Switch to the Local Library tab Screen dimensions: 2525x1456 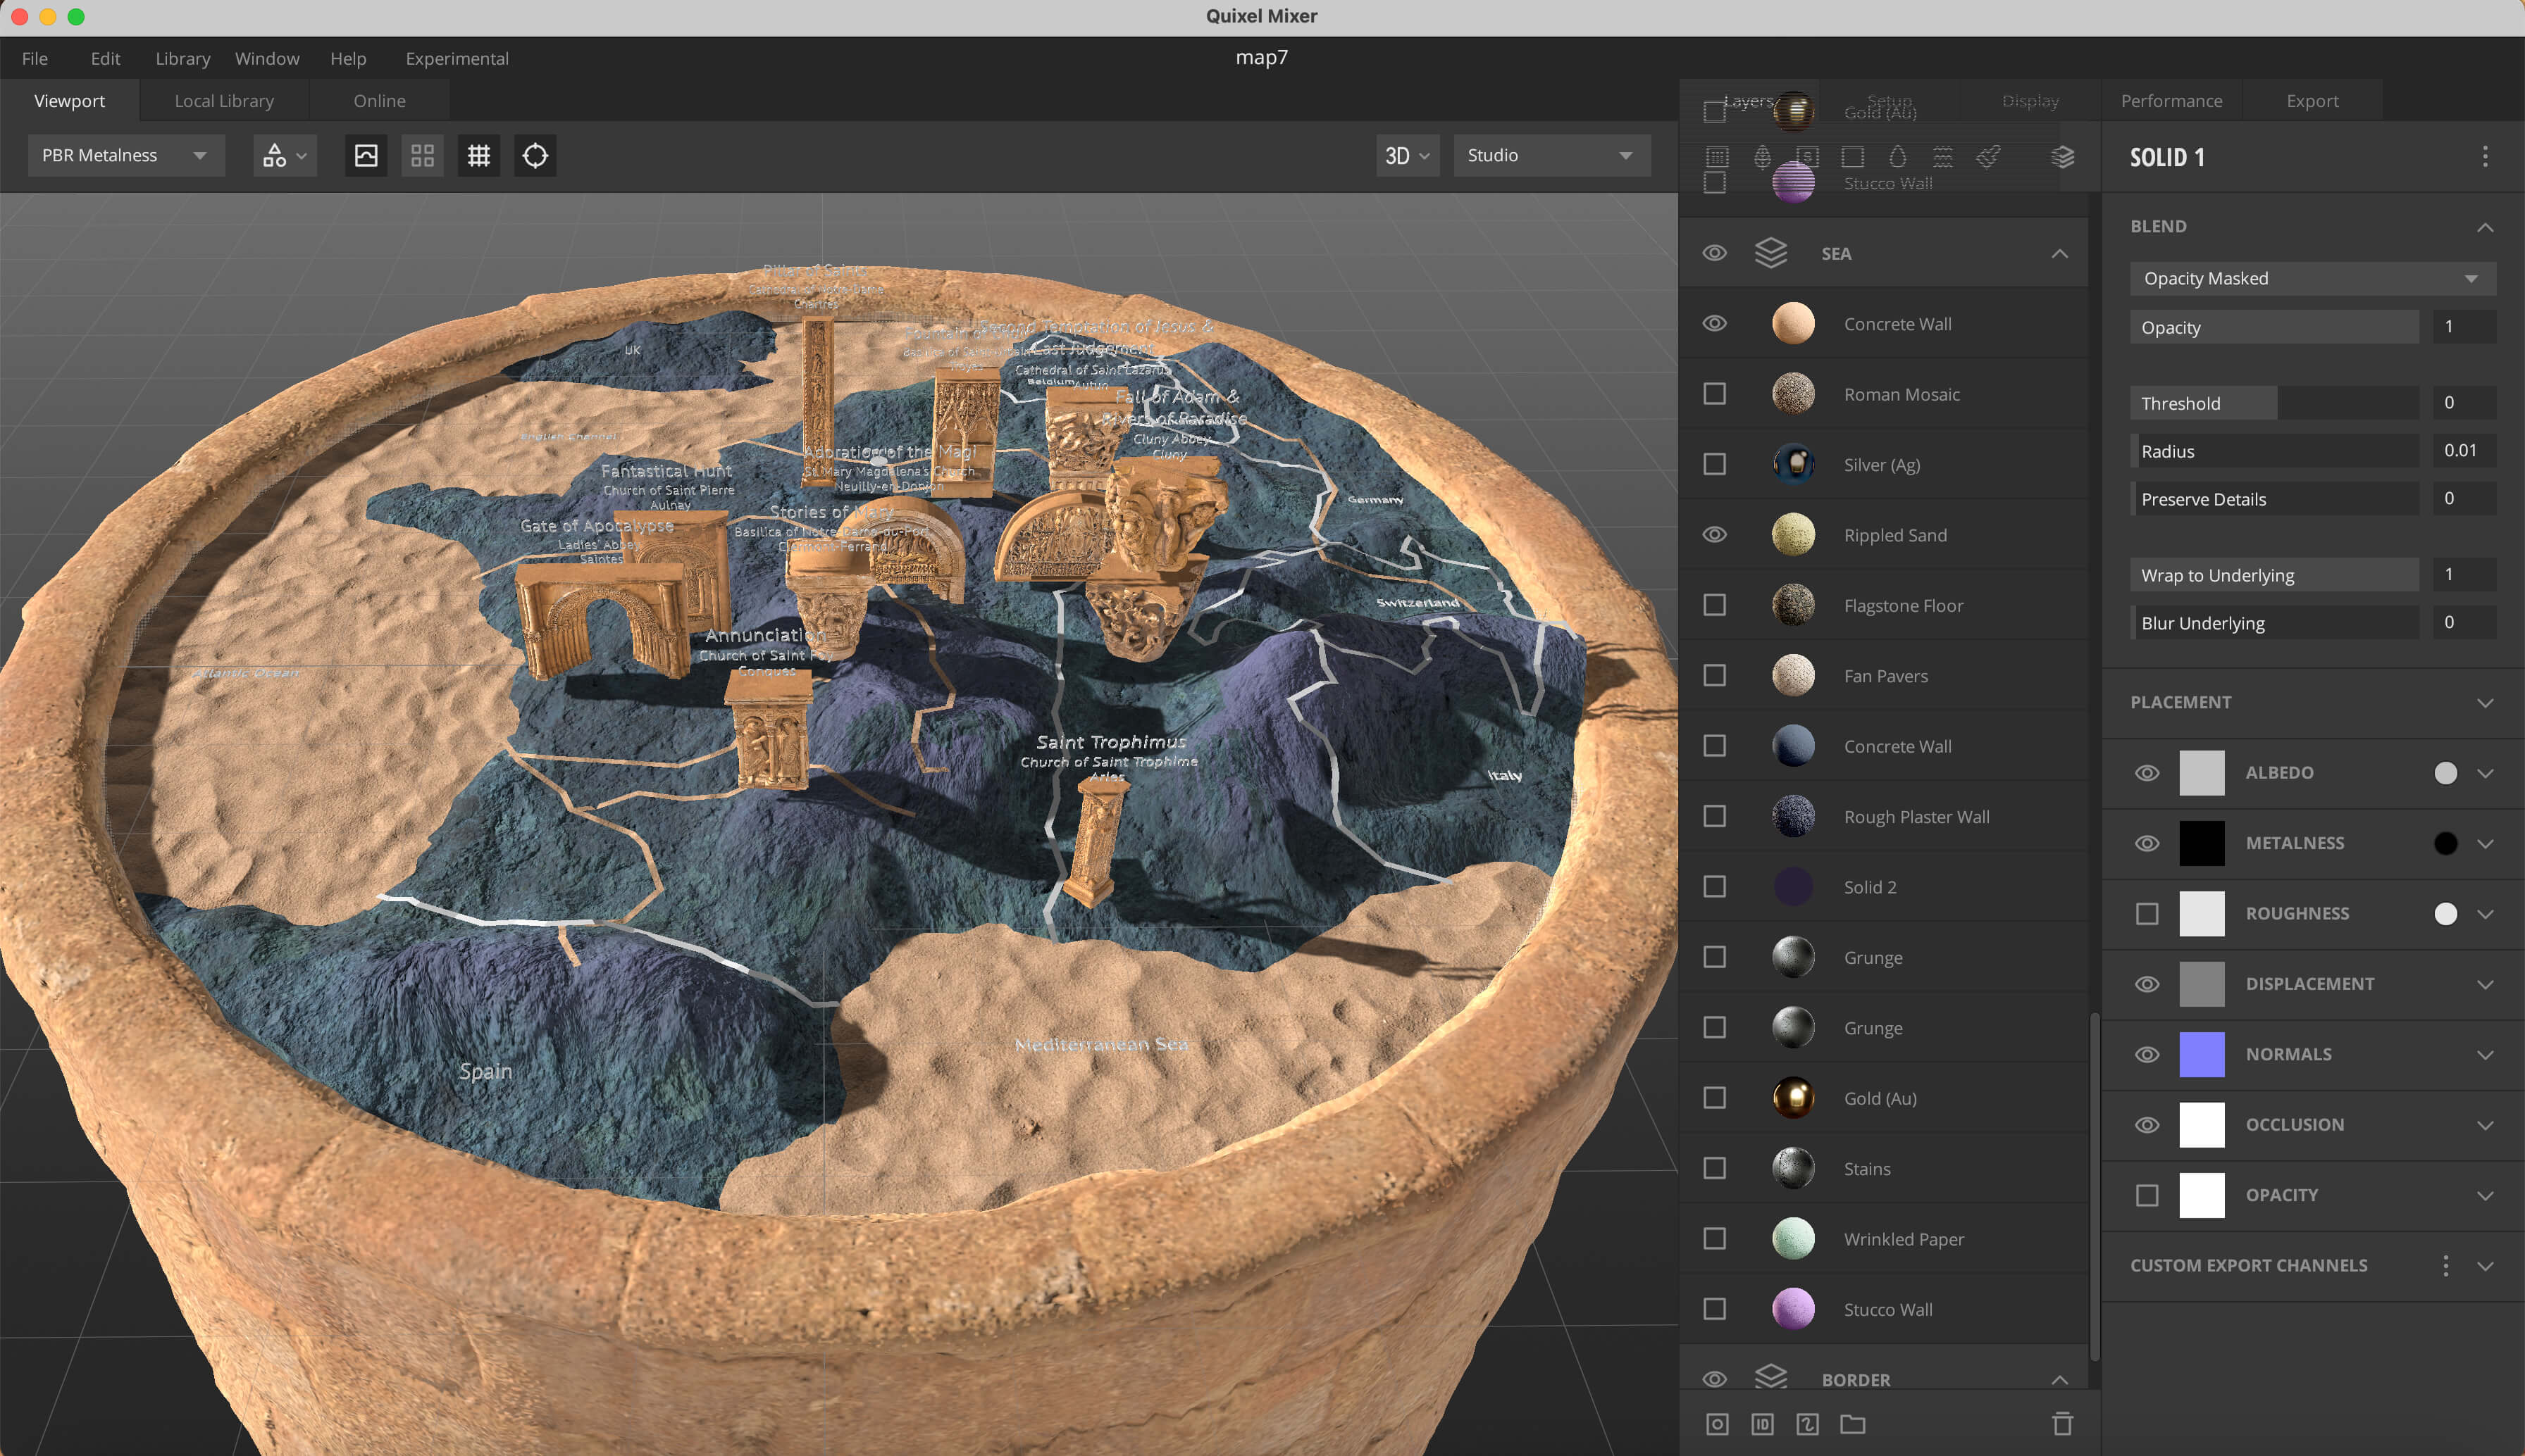pos(223,100)
